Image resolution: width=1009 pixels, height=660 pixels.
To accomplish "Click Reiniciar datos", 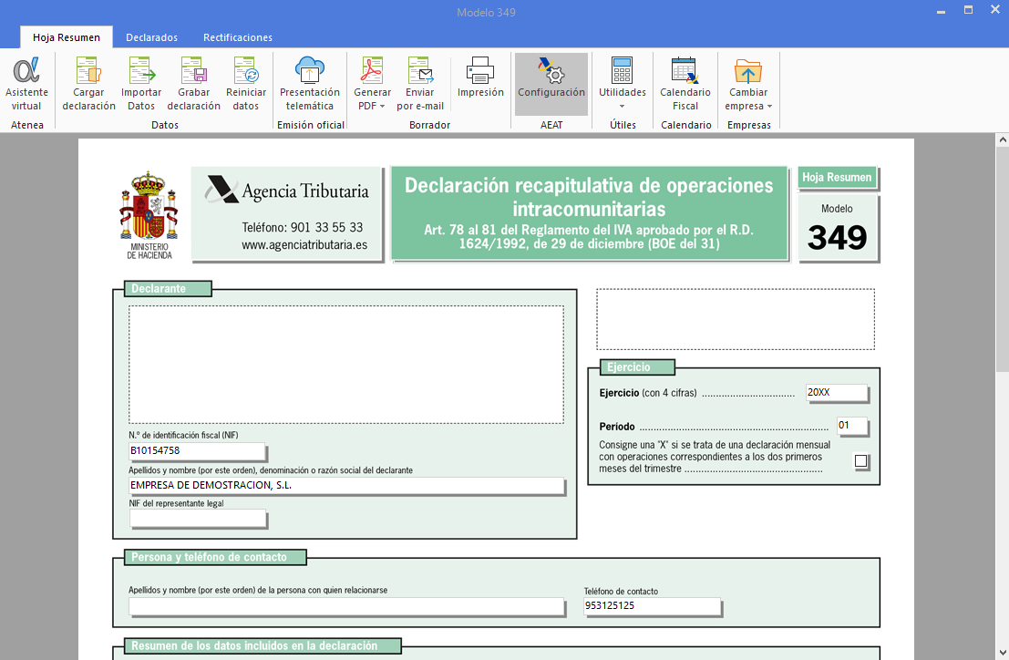I will point(246,82).
